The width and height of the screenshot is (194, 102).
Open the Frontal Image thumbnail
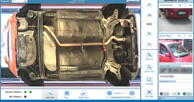[x=176, y=20]
